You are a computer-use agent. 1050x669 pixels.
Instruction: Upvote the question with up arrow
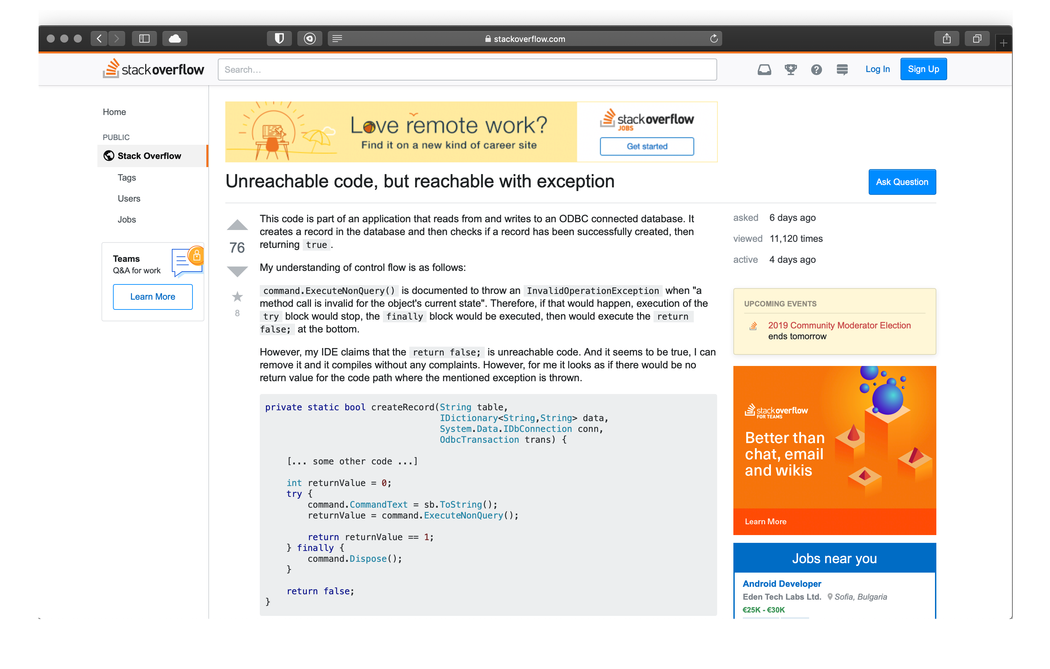click(x=237, y=225)
